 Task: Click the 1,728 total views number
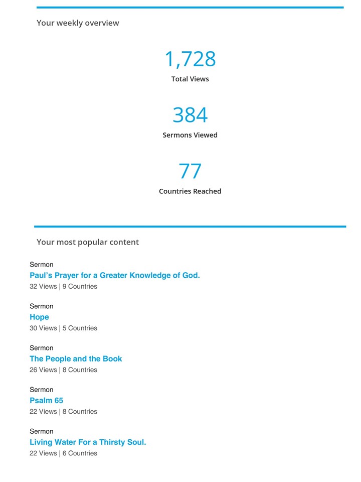tap(190, 59)
